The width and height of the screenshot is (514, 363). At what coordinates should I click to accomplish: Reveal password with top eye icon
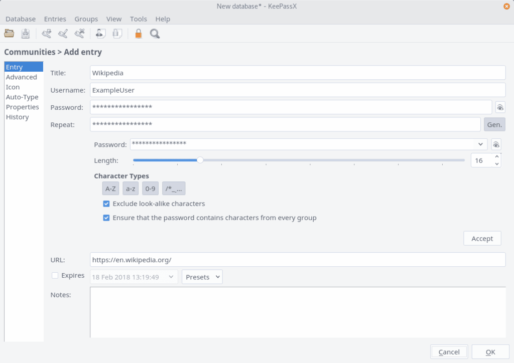click(500, 107)
